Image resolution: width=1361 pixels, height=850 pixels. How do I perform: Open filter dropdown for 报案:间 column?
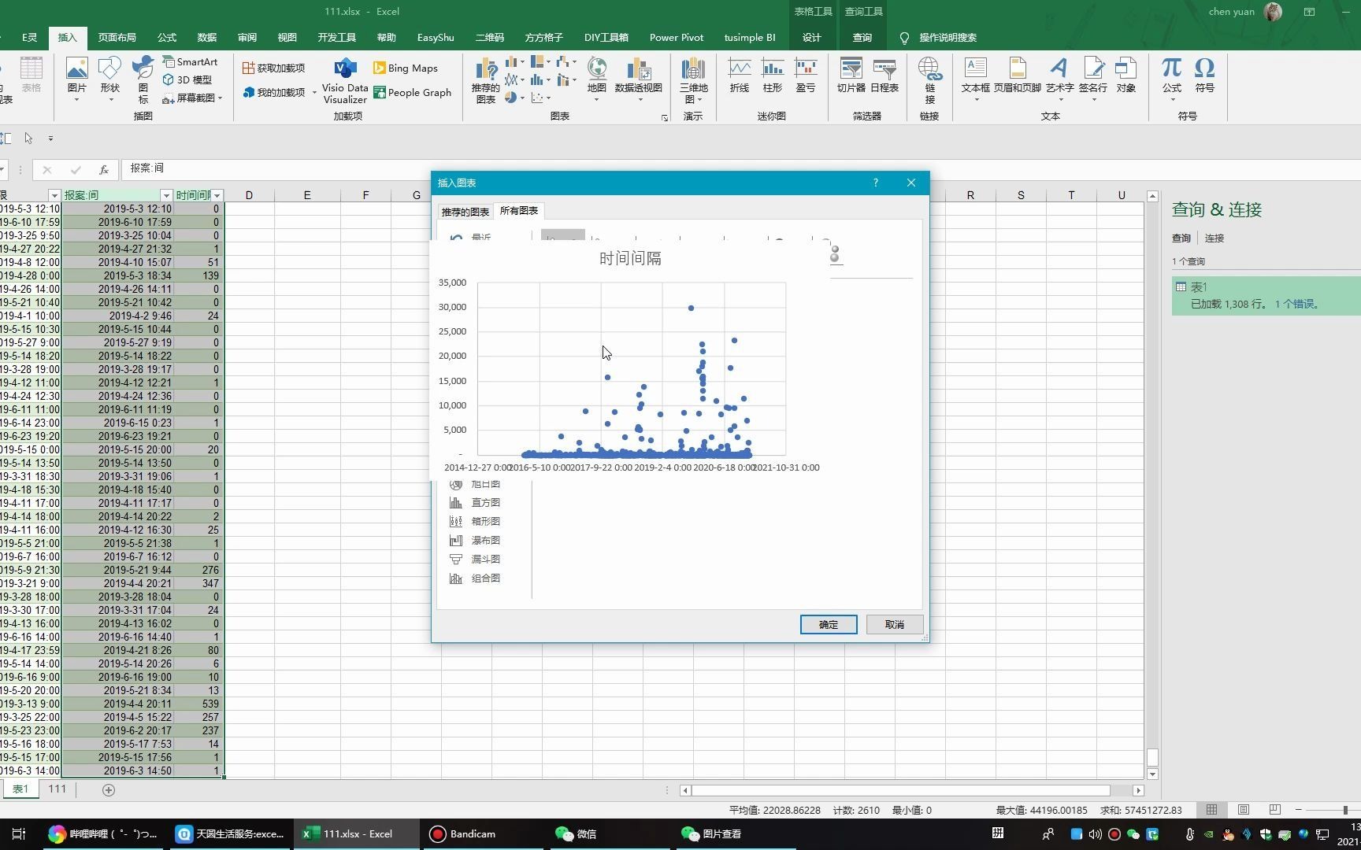(166, 195)
